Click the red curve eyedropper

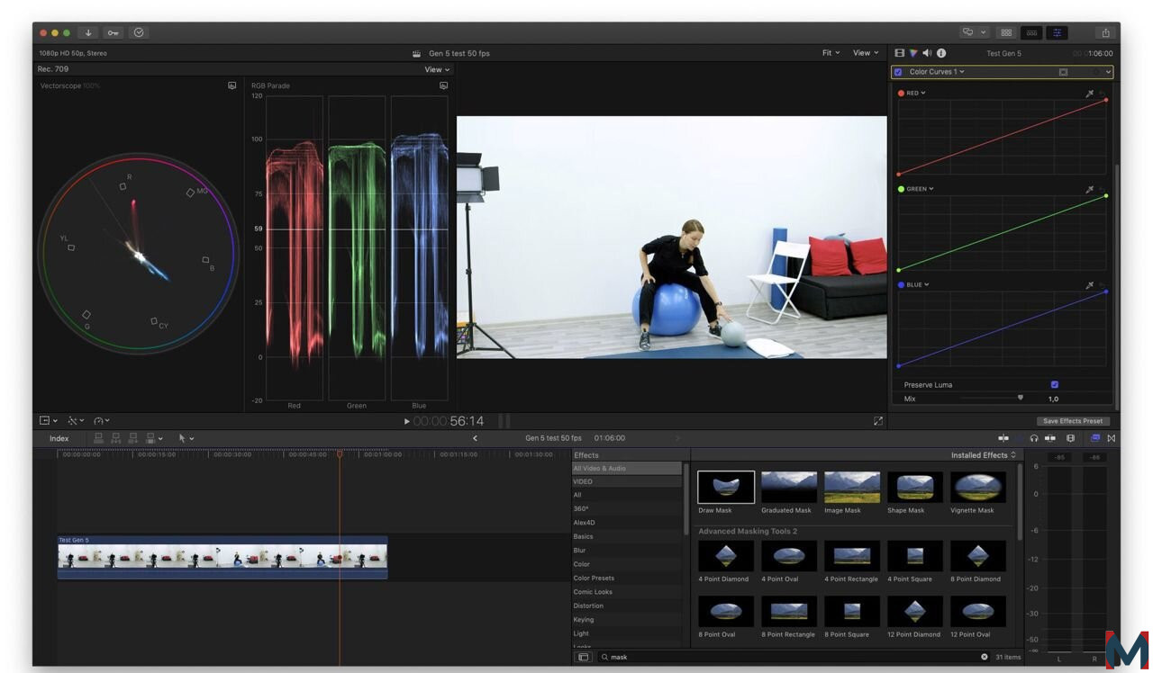click(x=1089, y=93)
